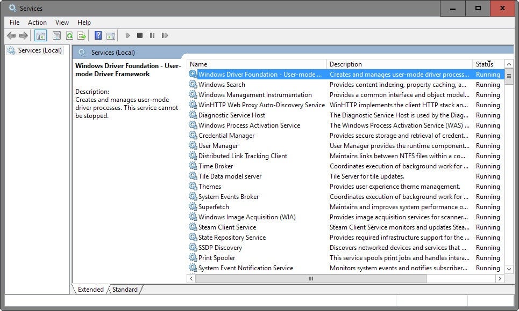Toggle the action pane icon beside Help
Viewport: 519px width, 311px height.
(111, 35)
